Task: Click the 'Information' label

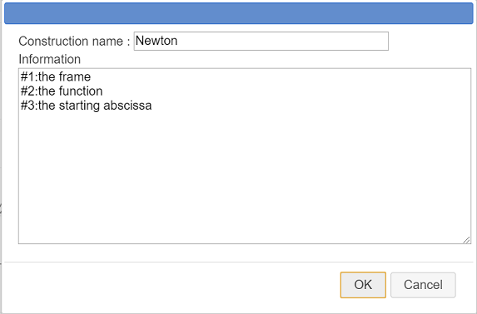Action: click(x=50, y=59)
